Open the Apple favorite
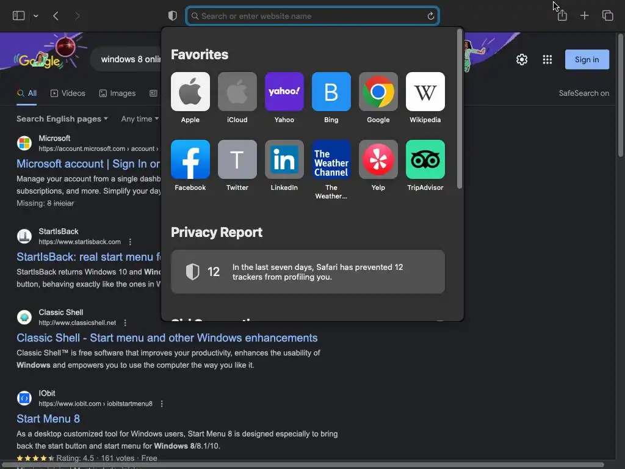 [x=190, y=98]
